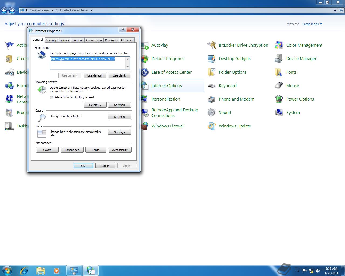Click the volume icon in system tray

point(318,271)
